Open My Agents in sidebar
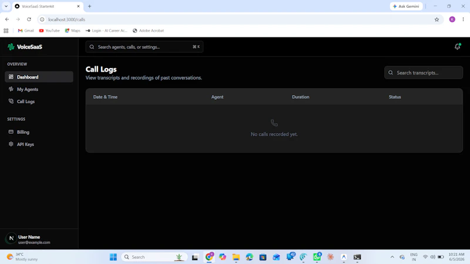The height and width of the screenshot is (264, 470). (x=39, y=89)
